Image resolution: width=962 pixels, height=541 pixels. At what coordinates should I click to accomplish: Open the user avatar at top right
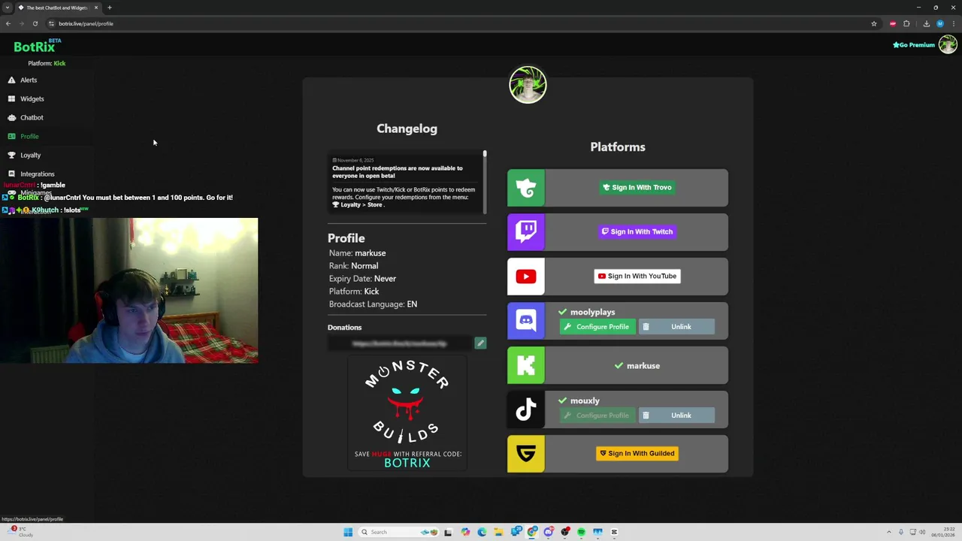click(948, 45)
